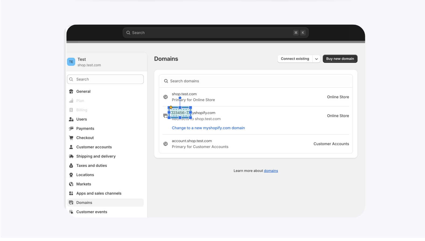
Task: Open Customer accounts settings
Action: (94, 147)
